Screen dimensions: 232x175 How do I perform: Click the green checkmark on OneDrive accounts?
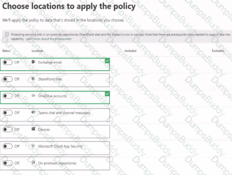tap(107, 94)
